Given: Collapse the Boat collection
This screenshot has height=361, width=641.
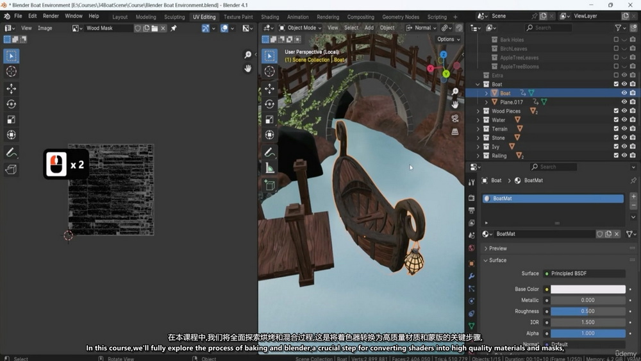Looking at the screenshot, I should (x=478, y=84).
